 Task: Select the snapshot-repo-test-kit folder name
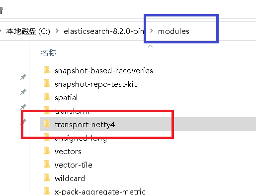pyautogui.click(x=96, y=84)
